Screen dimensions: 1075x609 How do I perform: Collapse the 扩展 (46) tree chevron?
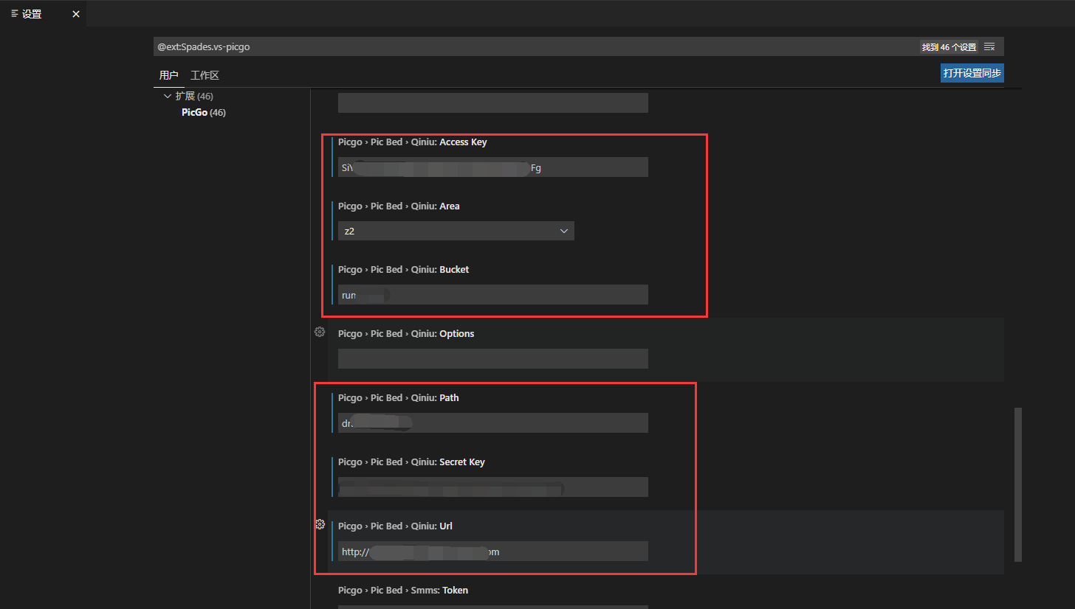click(167, 97)
